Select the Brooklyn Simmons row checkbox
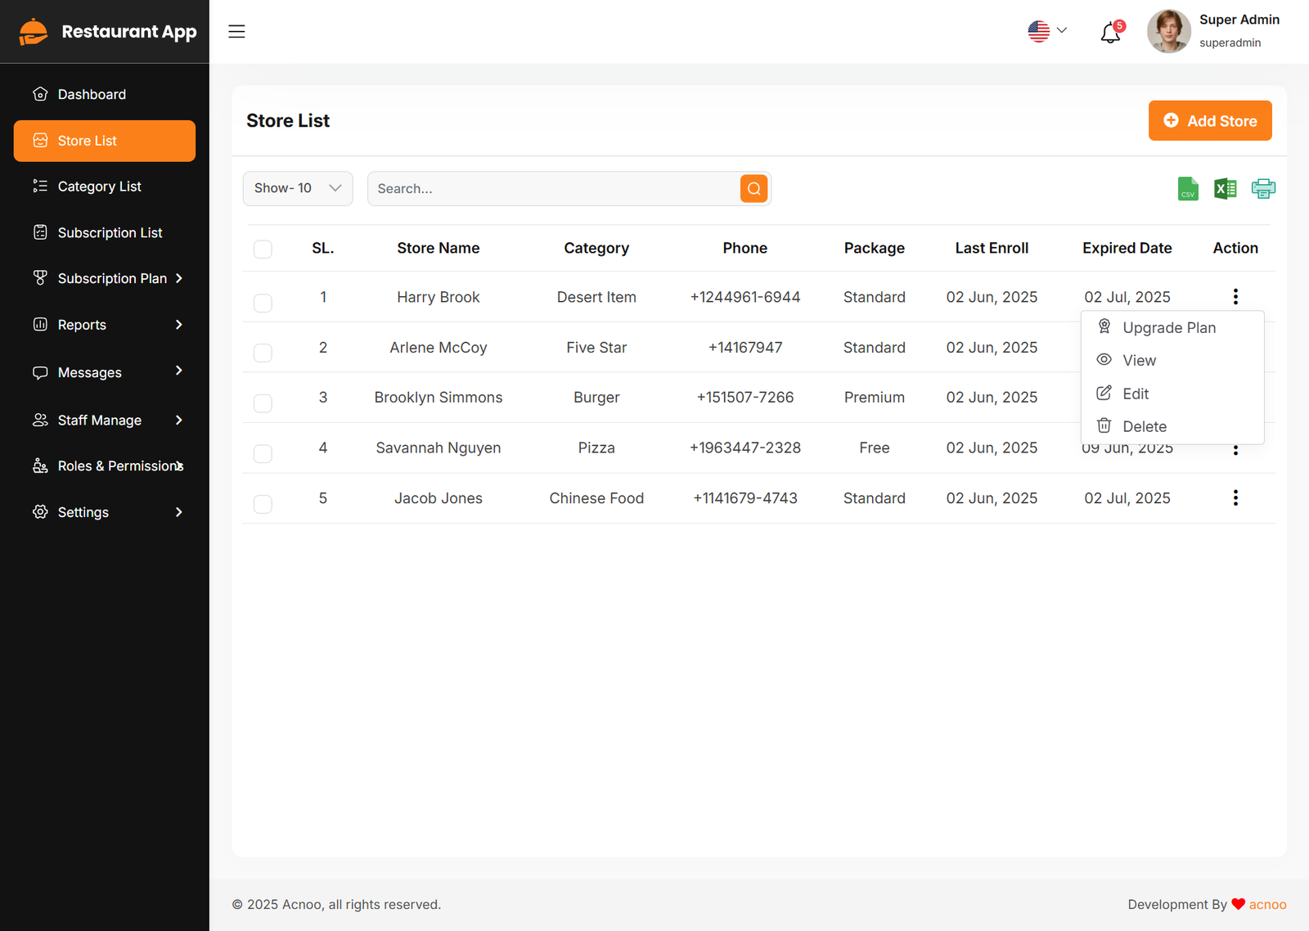Screen dimensions: 1309x931 [263, 403]
